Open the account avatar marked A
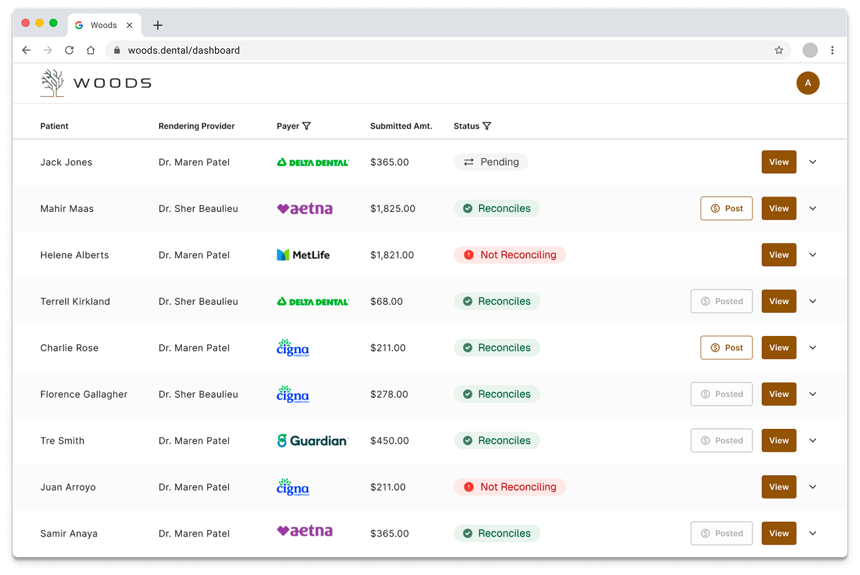860x575 pixels. 808,83
